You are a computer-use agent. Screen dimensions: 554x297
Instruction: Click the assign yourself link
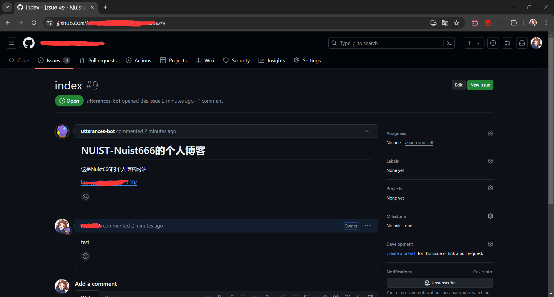coord(419,143)
